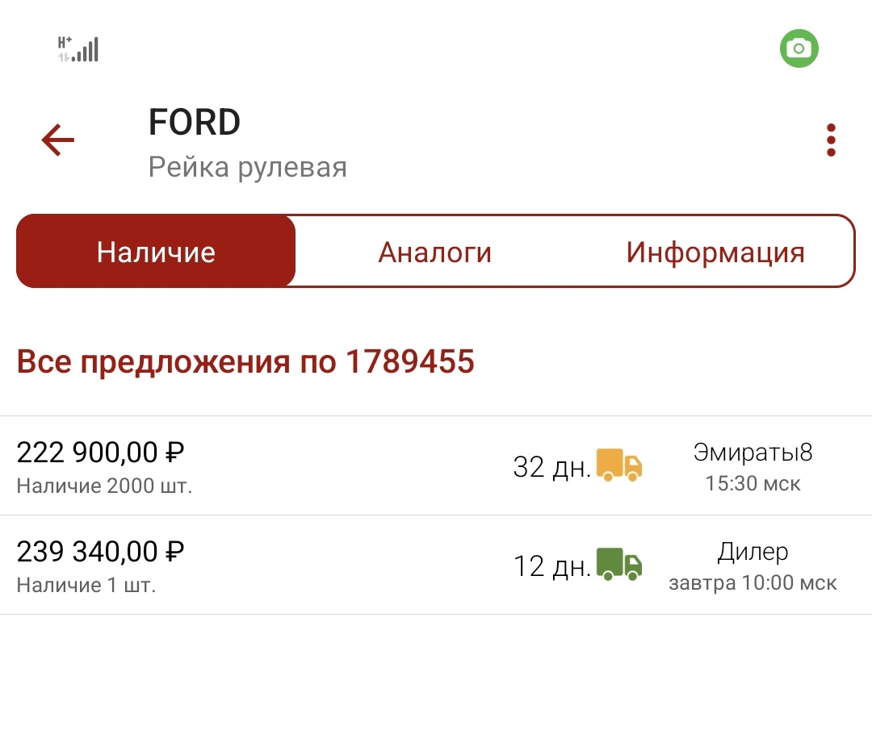Tap the orange delivery truck icon
872x747 pixels.
point(619,465)
